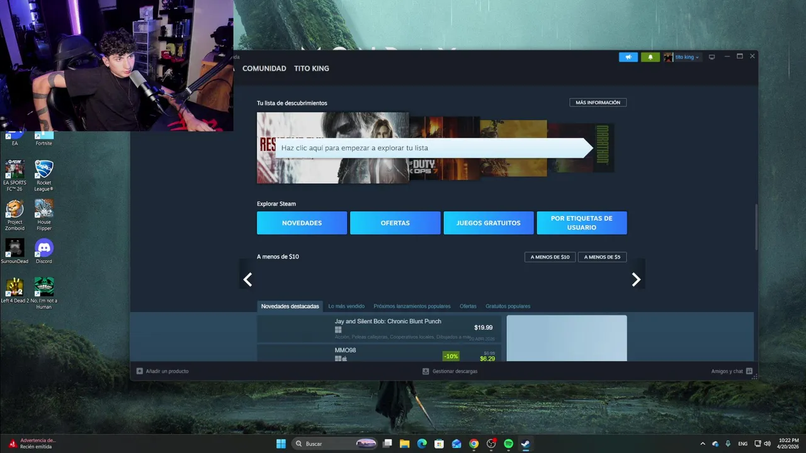Click Añadir un producto link
Screen dimensions: 806x453
[x=167, y=371]
